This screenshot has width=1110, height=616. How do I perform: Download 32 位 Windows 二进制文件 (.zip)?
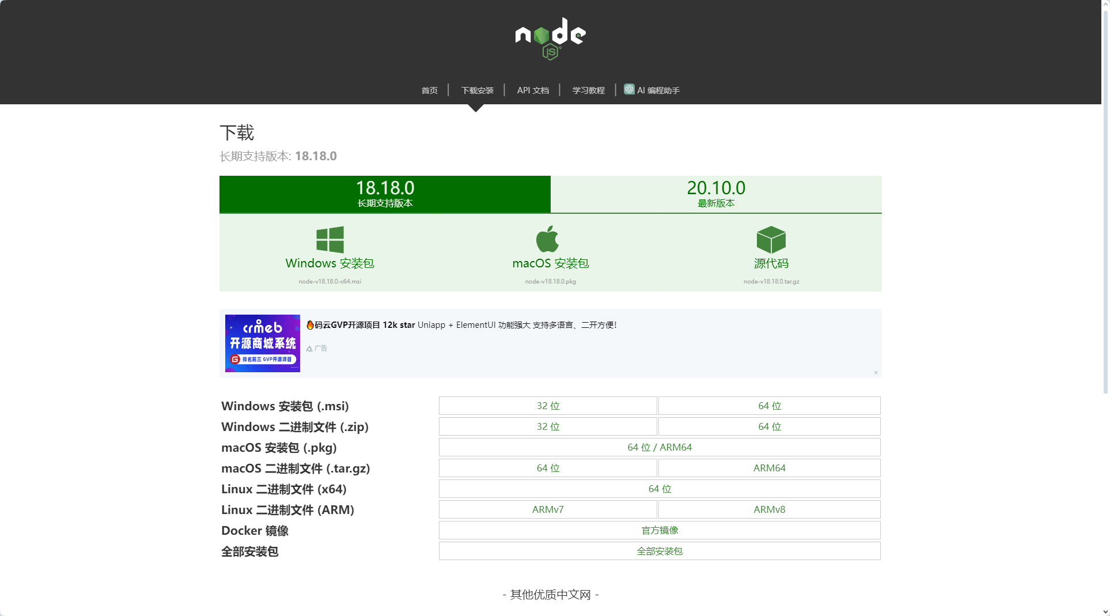pos(548,426)
